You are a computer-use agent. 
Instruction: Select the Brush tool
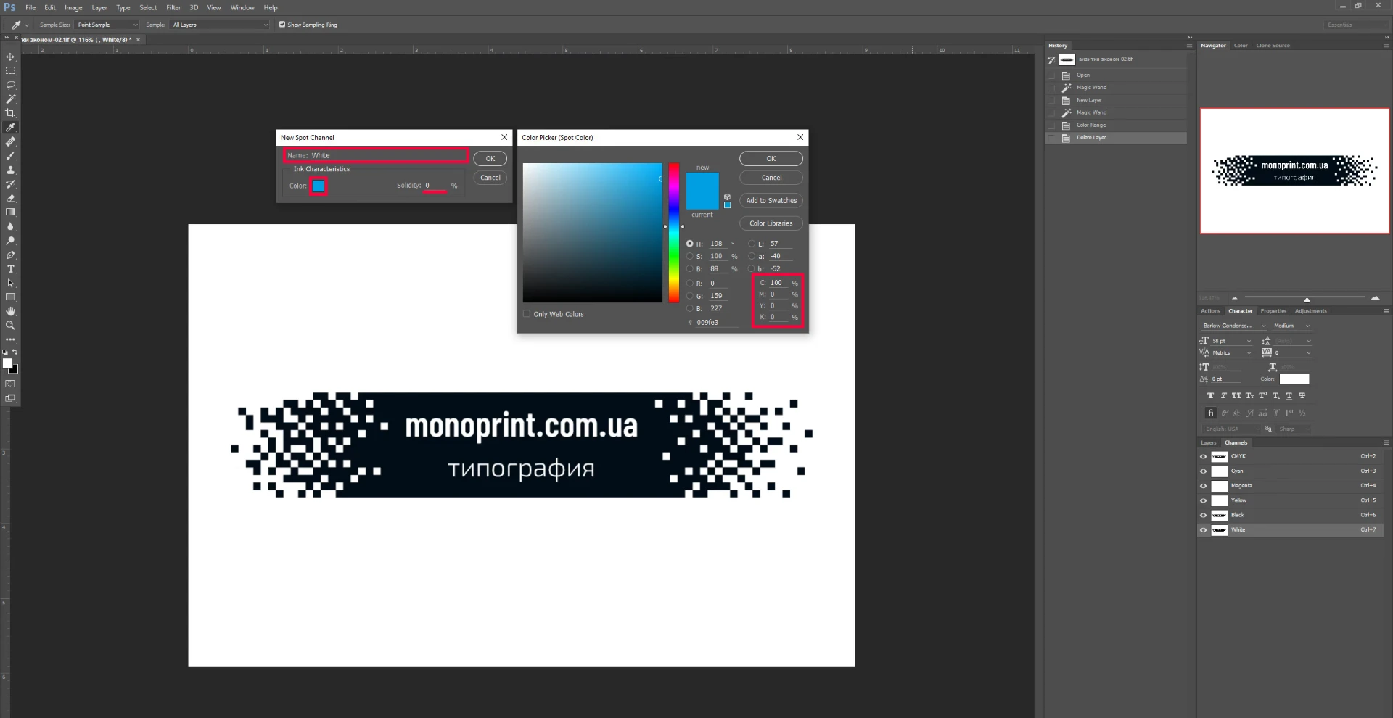pyautogui.click(x=10, y=156)
